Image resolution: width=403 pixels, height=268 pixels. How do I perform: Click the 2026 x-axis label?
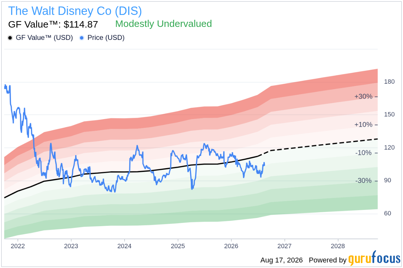pyautogui.click(x=231, y=246)
